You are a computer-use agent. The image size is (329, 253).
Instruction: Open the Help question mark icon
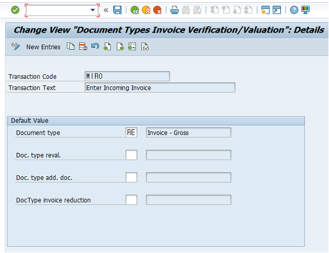(294, 10)
